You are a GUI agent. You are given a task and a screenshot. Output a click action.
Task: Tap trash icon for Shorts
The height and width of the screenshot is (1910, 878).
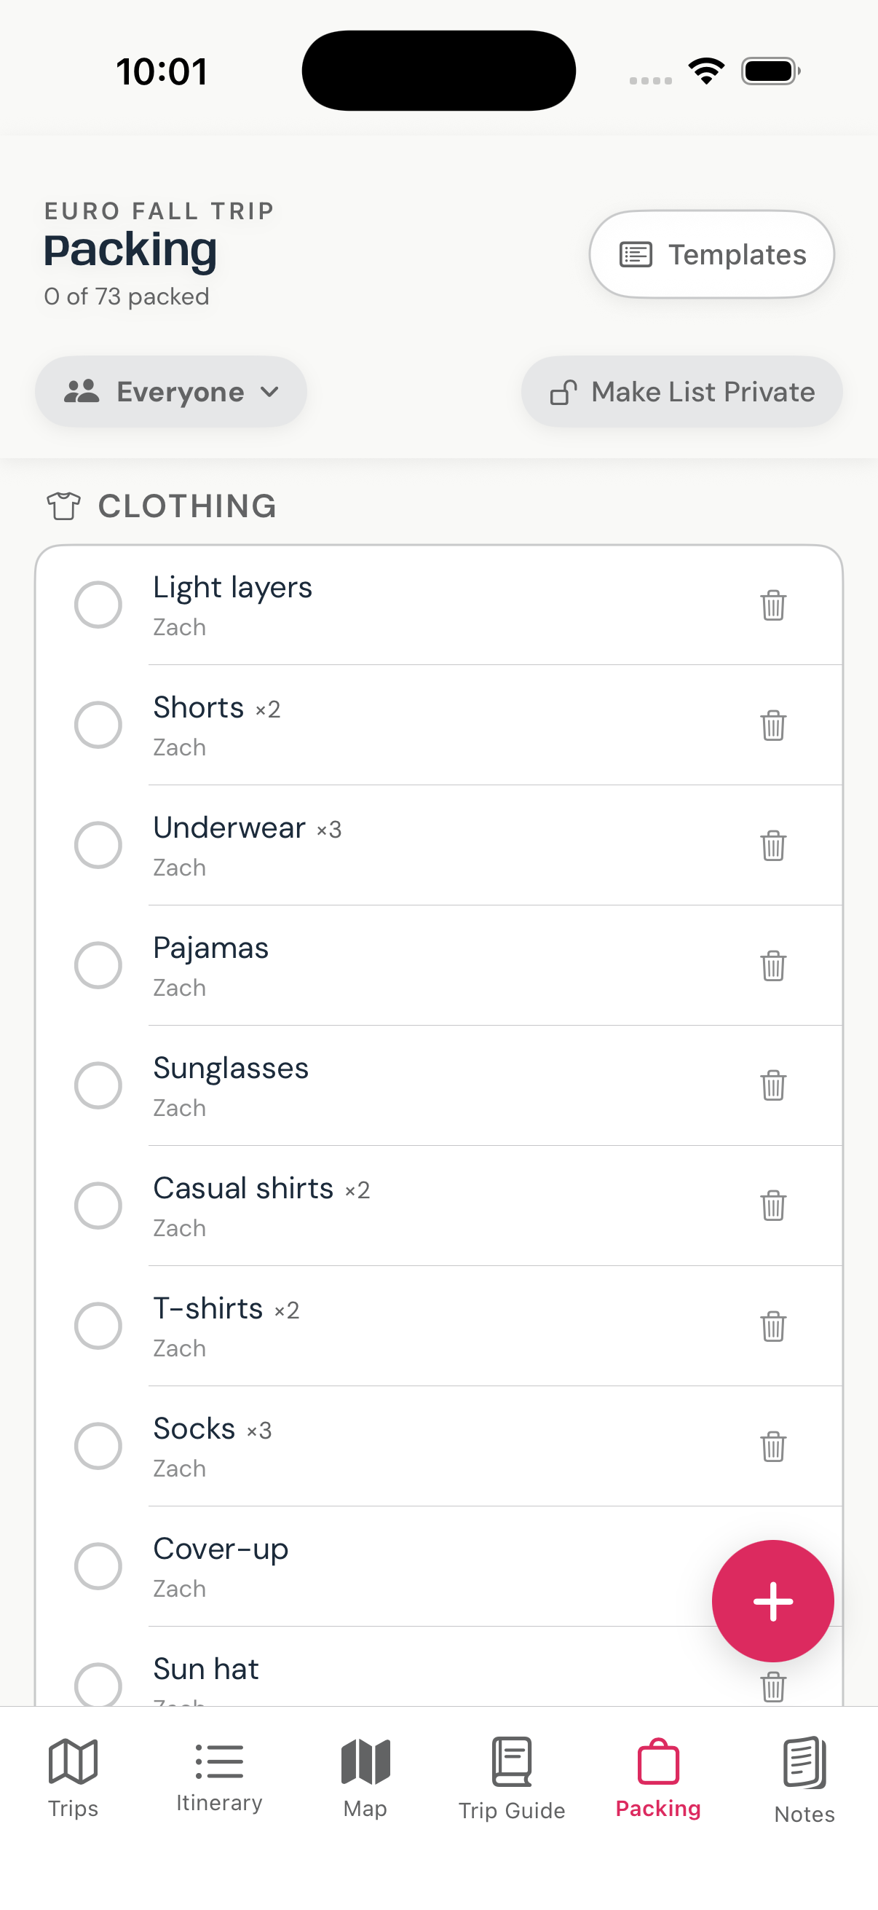(772, 725)
